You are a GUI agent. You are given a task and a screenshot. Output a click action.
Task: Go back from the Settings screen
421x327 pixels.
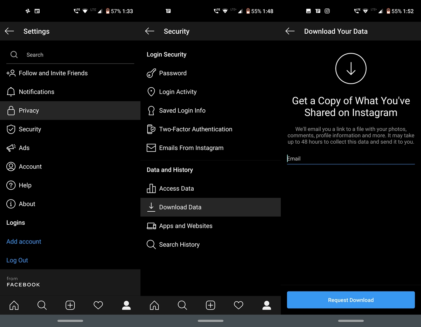coord(9,31)
